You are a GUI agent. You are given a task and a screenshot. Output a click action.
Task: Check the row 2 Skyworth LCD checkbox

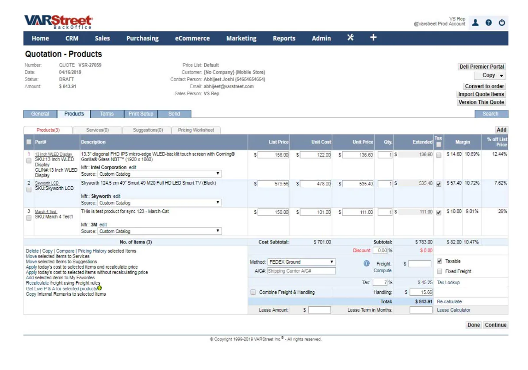tap(29, 189)
